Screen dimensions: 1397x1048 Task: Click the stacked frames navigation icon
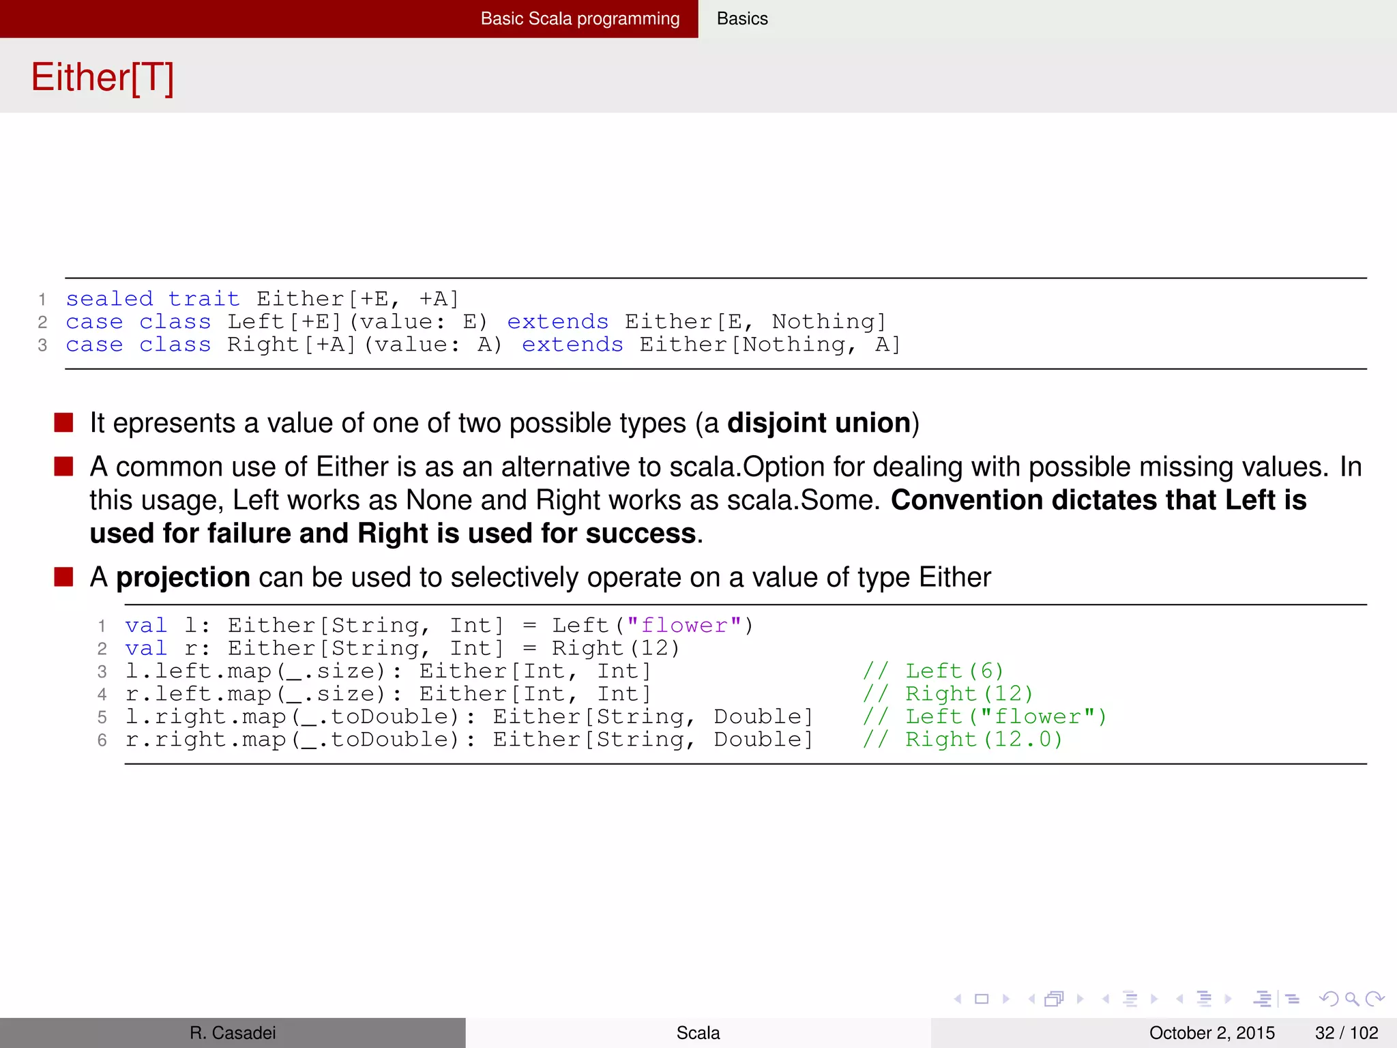coord(1055,999)
